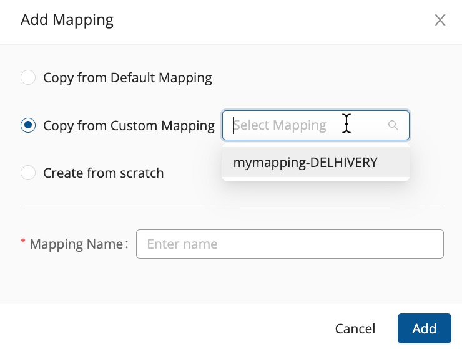The image size is (462, 349).
Task: Click the magnifier icon in Select Mapping
Action: tap(393, 125)
